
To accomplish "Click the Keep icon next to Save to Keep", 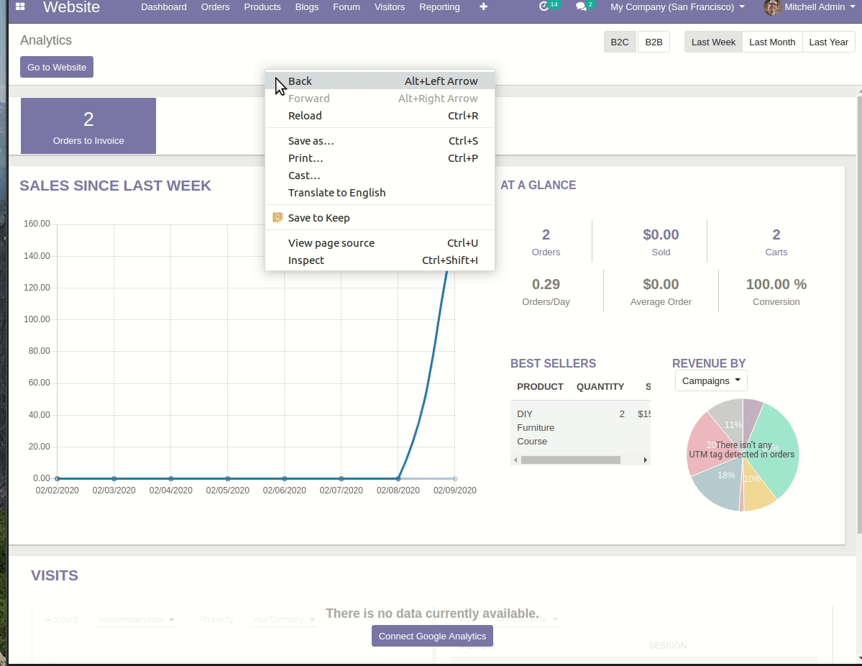I will pos(277,217).
